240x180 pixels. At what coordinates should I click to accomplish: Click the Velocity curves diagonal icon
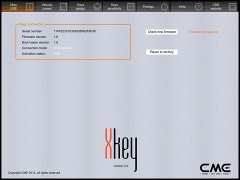63,6
